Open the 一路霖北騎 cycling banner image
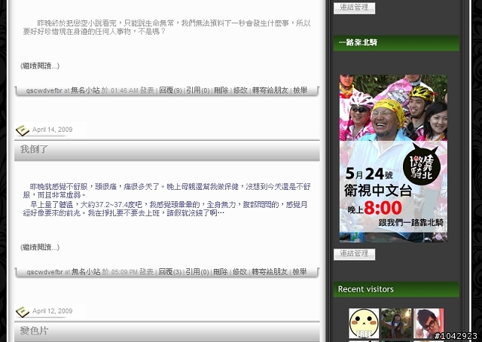 tap(393, 158)
